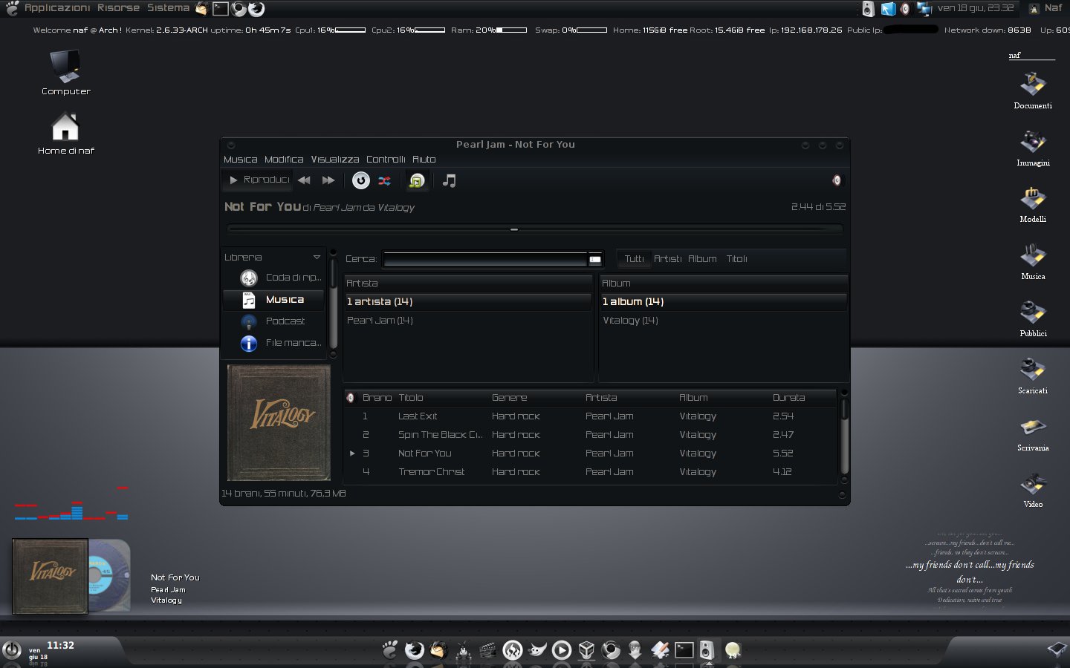Sort tracks by Brano column header

[x=377, y=398]
